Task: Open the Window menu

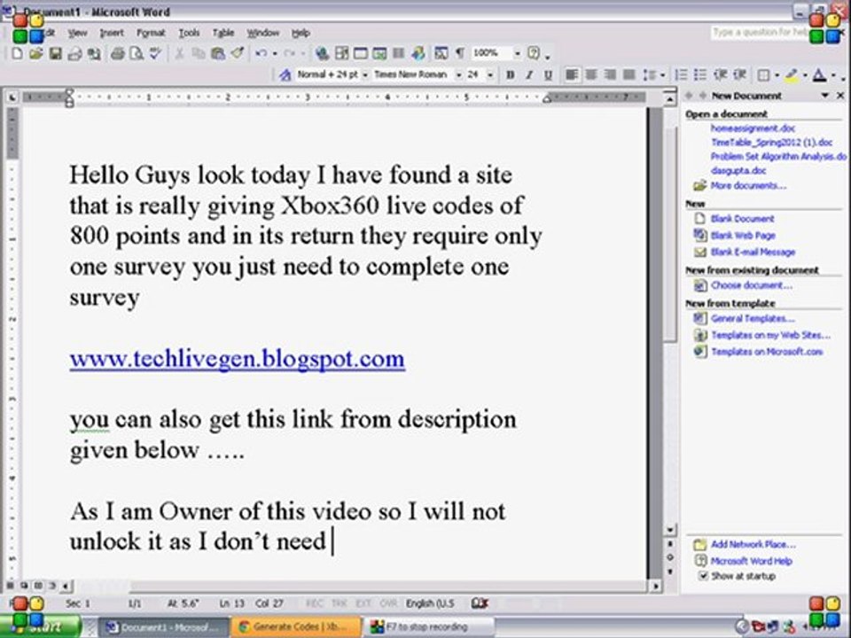Action: tap(262, 33)
